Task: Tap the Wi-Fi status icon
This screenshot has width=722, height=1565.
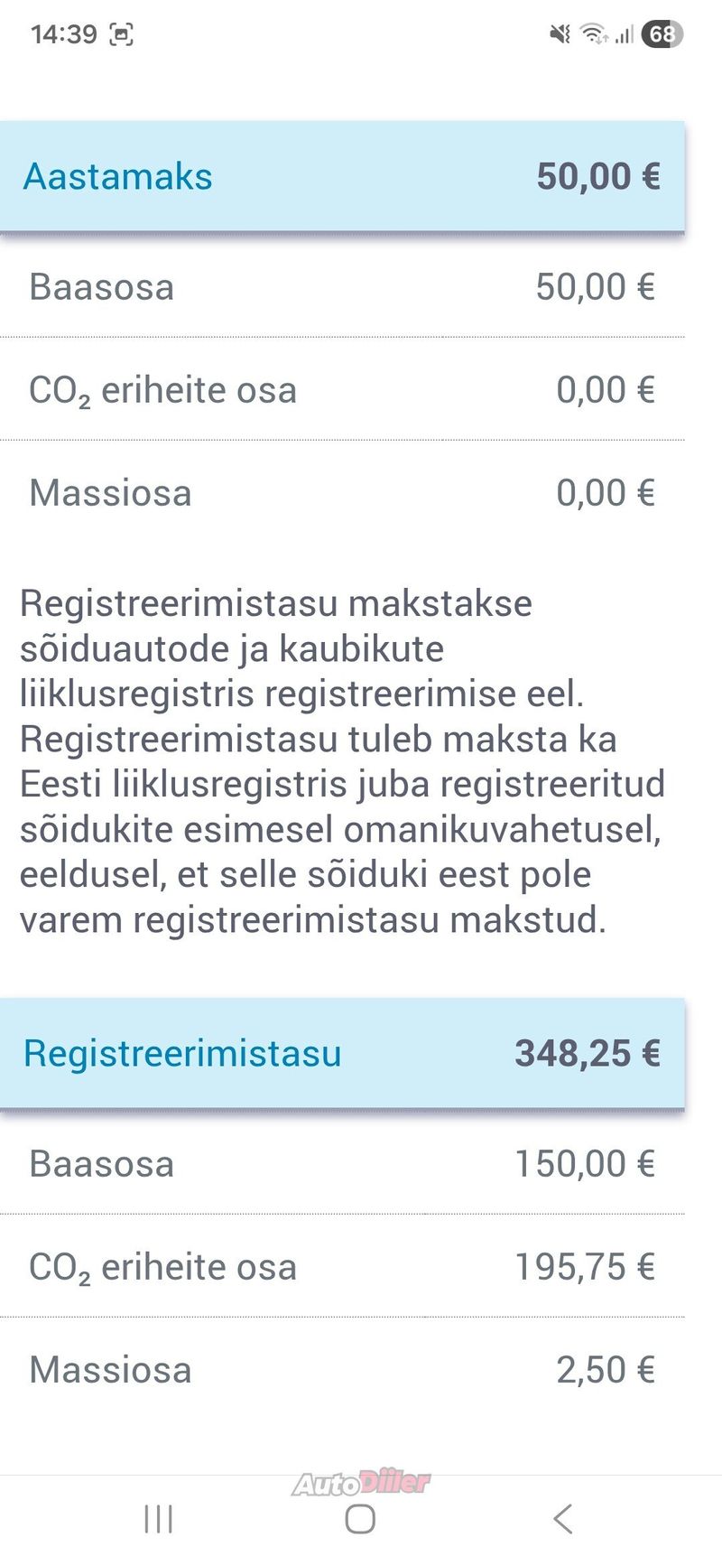Action: tap(593, 34)
